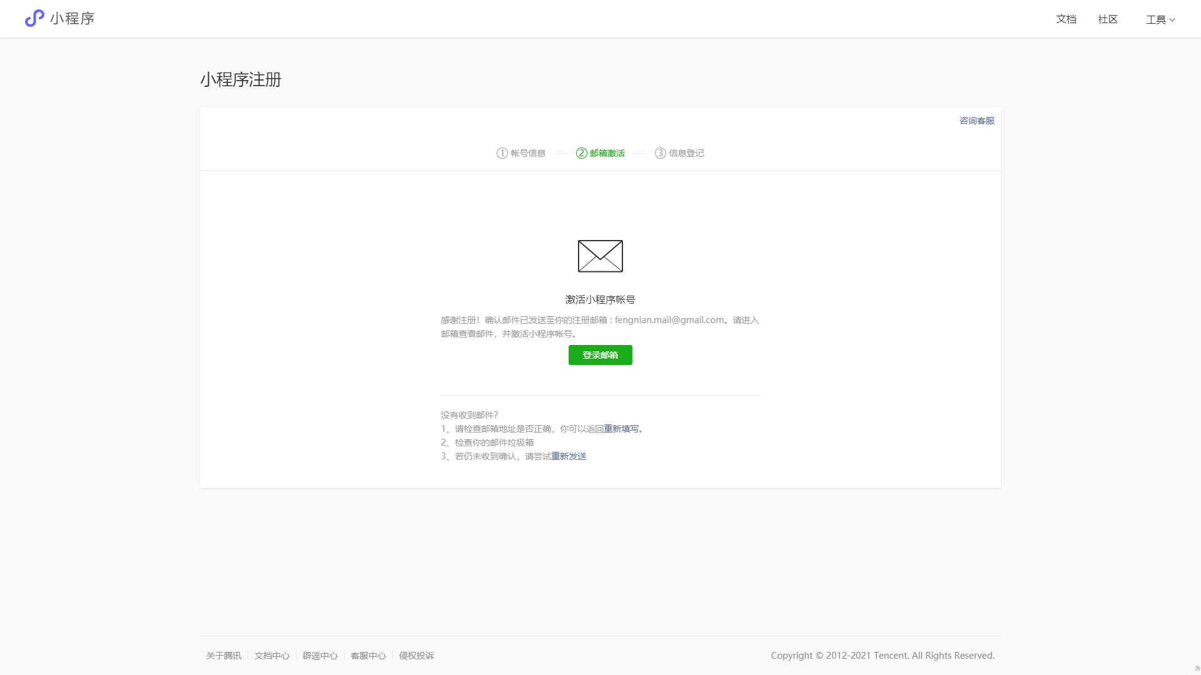Click the 信息登记 step label

click(686, 153)
